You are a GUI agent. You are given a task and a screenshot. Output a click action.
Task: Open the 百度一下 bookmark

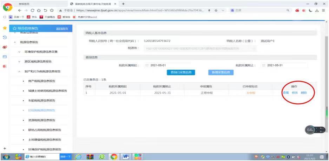(17, 17)
